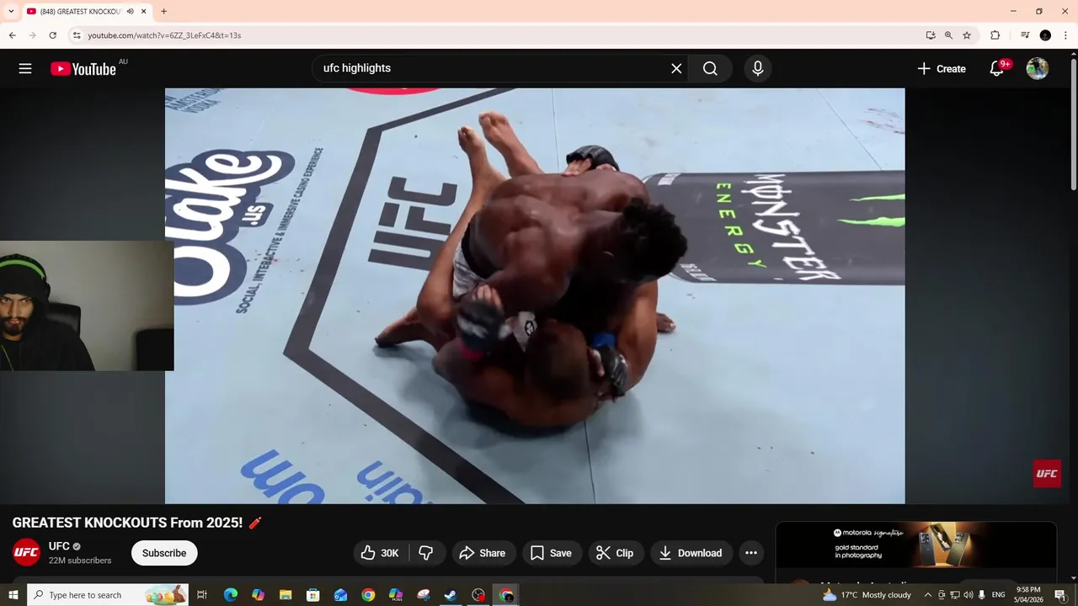Share the video
Screen dimensions: 1078x606
click(482, 553)
